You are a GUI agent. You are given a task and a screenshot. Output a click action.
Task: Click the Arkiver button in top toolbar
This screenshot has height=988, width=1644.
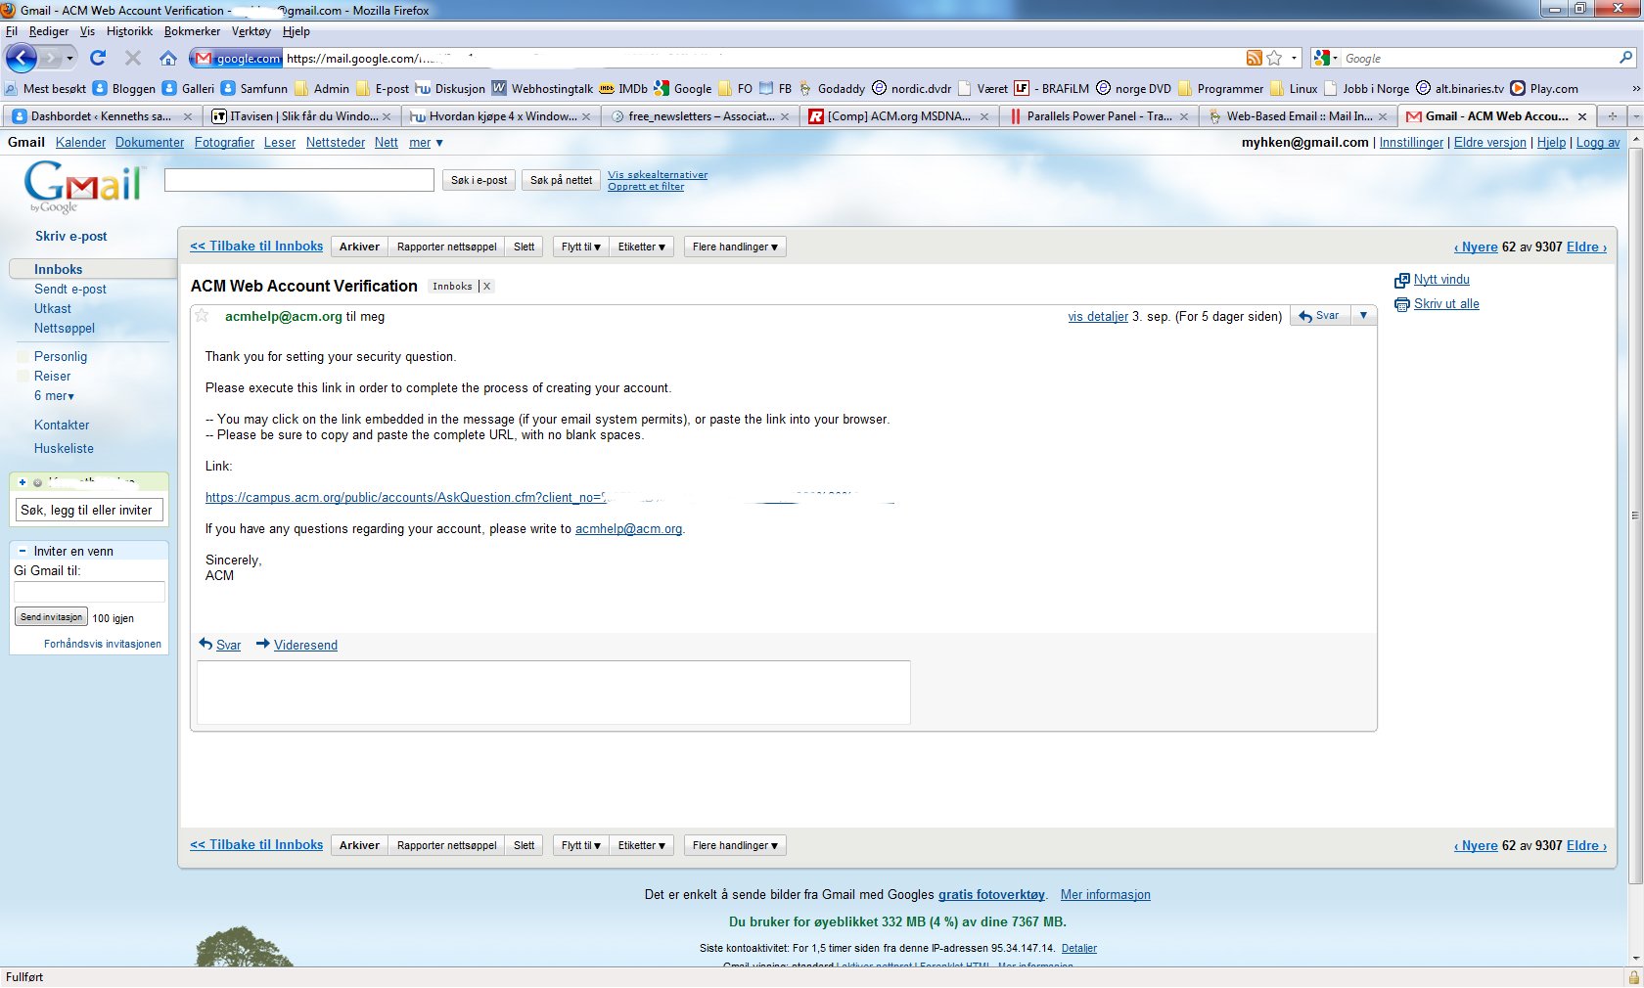tap(359, 247)
